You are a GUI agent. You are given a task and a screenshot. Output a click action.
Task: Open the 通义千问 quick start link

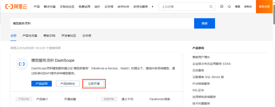(127, 99)
